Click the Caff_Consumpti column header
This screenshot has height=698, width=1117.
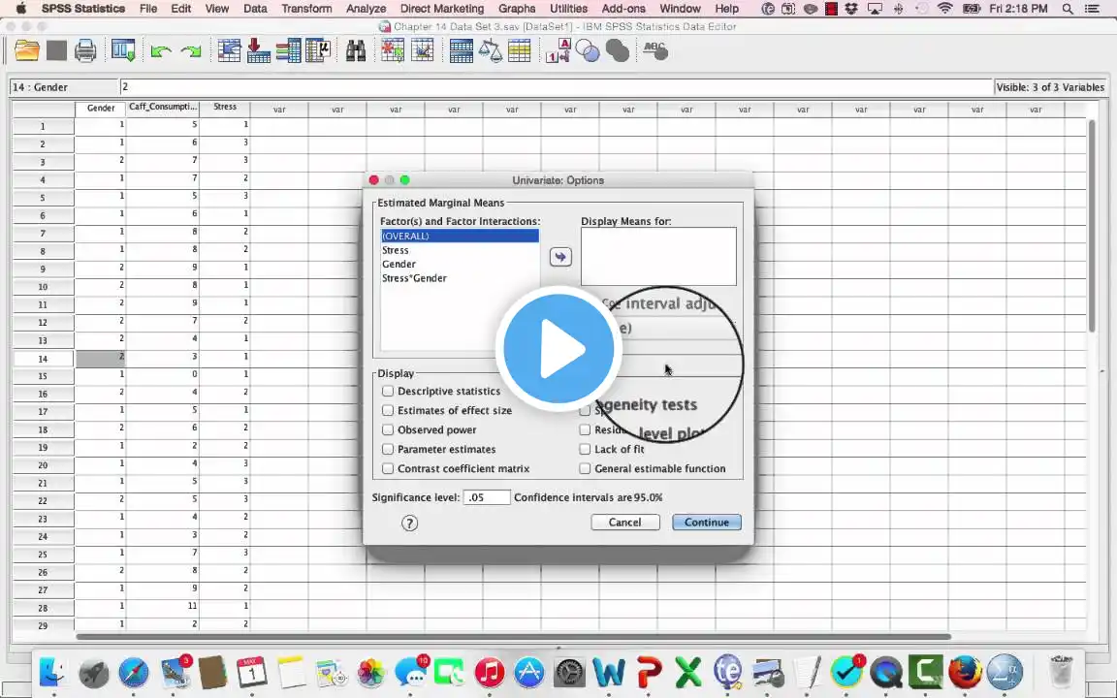coord(163,108)
